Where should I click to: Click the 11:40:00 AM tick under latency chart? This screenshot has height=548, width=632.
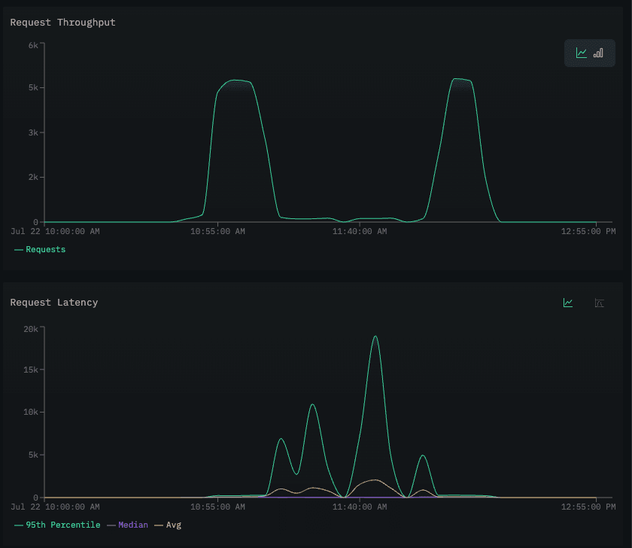[360, 507]
